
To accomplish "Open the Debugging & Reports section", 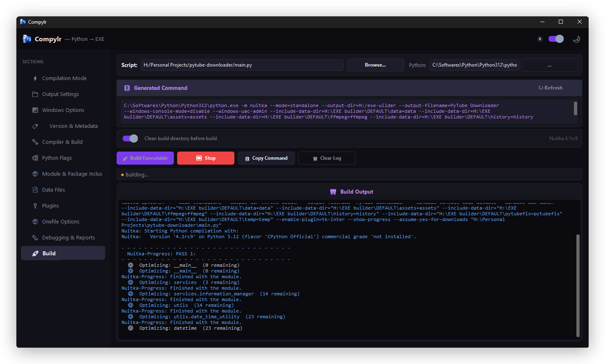I will coord(63,237).
